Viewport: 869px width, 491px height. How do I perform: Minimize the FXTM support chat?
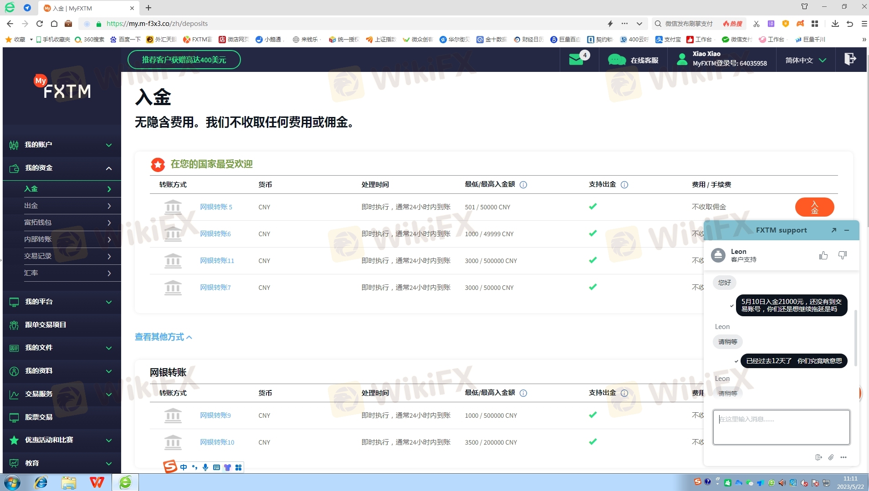[847, 230]
